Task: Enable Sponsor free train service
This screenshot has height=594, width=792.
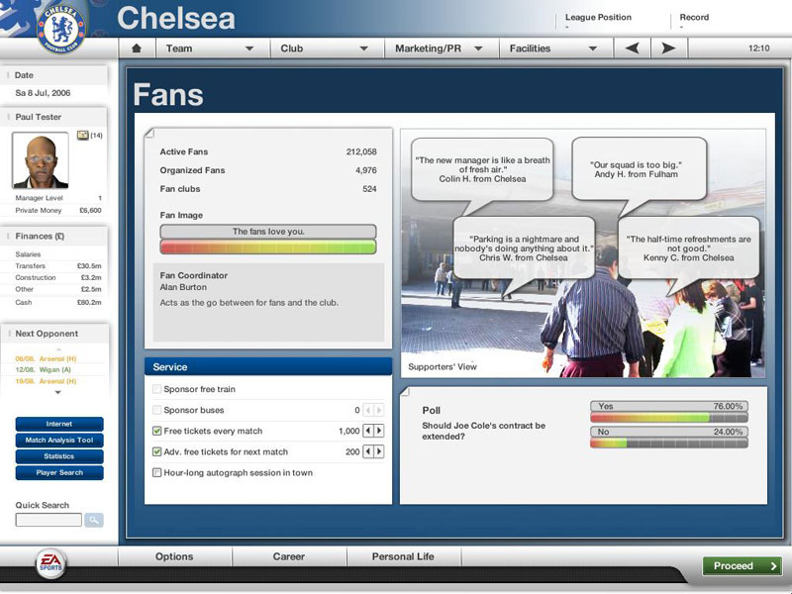Action: coord(154,389)
